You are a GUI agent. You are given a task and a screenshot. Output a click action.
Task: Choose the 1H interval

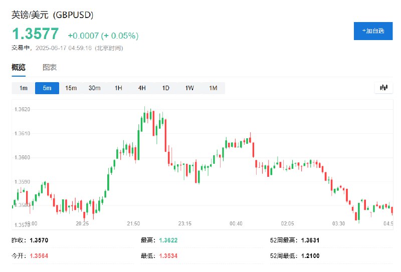(118, 88)
